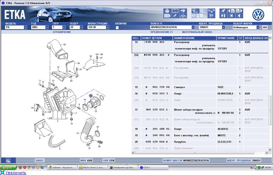
Task: Click the НОМЕР ШАССИ label in bottom bar
Action: coord(172,160)
